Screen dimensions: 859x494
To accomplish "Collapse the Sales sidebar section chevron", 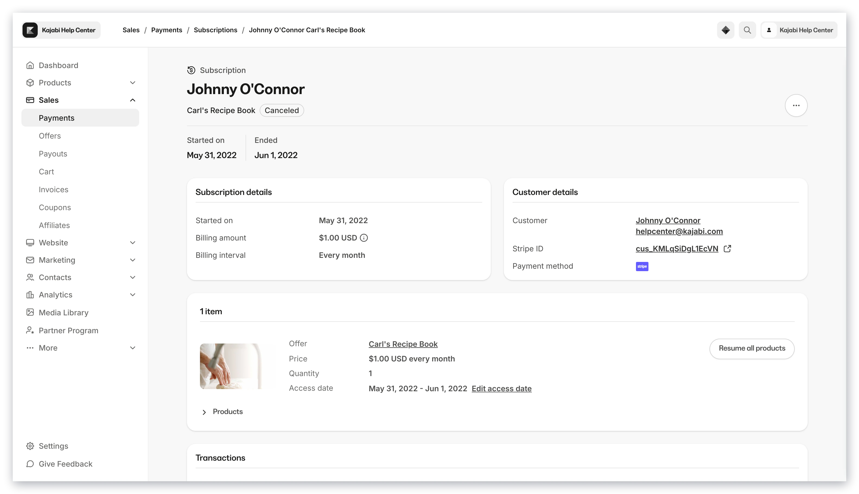I will pyautogui.click(x=132, y=100).
